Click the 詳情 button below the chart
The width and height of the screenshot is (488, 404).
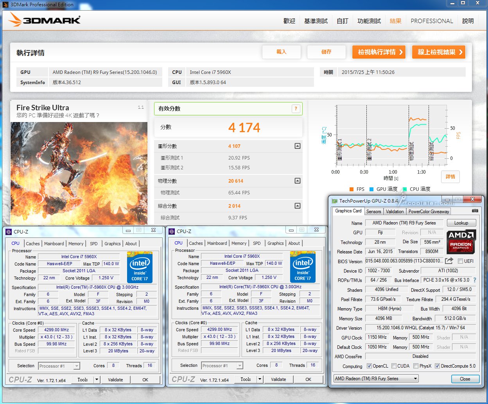[x=450, y=177]
